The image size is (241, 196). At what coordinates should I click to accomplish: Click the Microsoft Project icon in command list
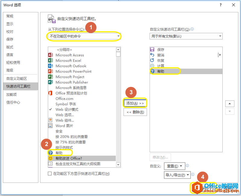tap(50, 77)
